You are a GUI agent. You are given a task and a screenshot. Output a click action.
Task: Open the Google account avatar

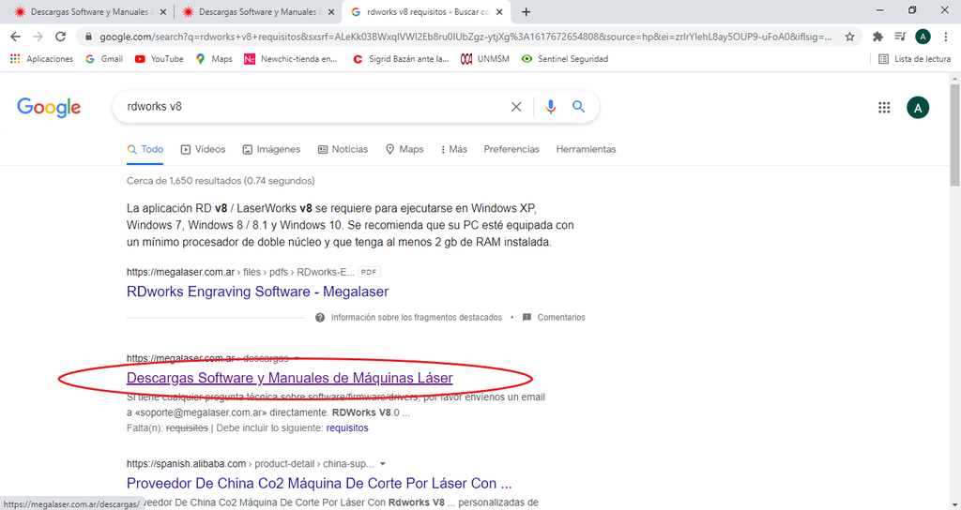pos(918,108)
